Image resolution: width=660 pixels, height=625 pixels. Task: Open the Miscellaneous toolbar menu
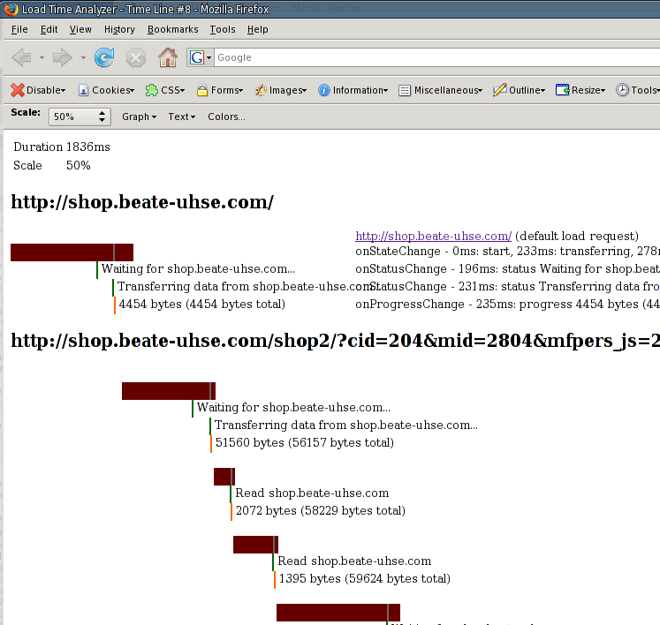(x=440, y=90)
